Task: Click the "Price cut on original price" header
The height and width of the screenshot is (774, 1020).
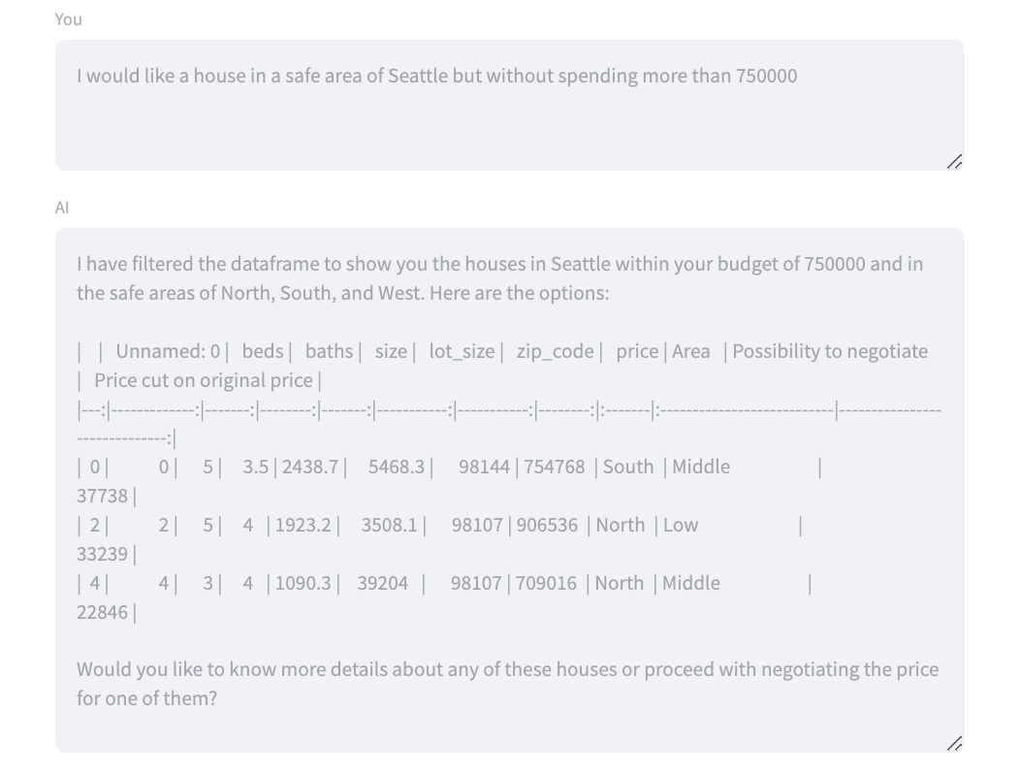Action: (x=204, y=380)
